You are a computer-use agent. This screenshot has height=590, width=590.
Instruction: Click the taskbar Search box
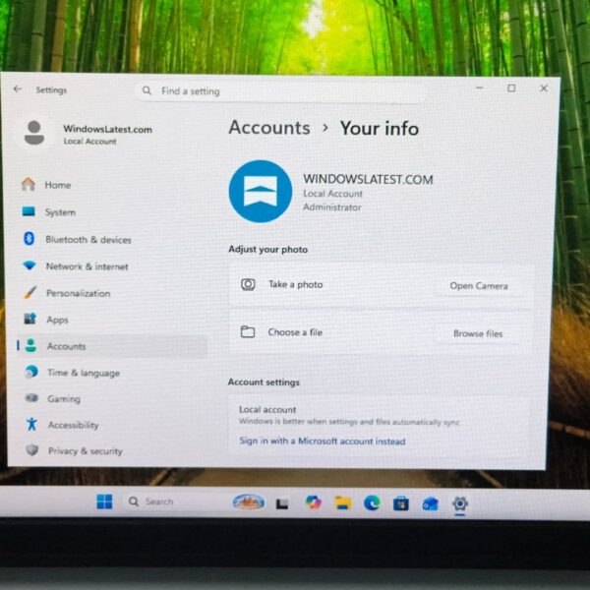tap(175, 501)
